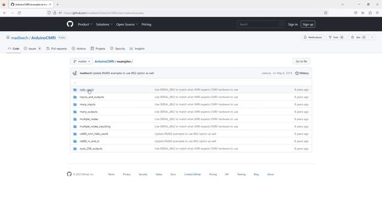Open browser extensions puzzle icon
Image resolution: width=382 pixels, height=215 pixels.
370,13
